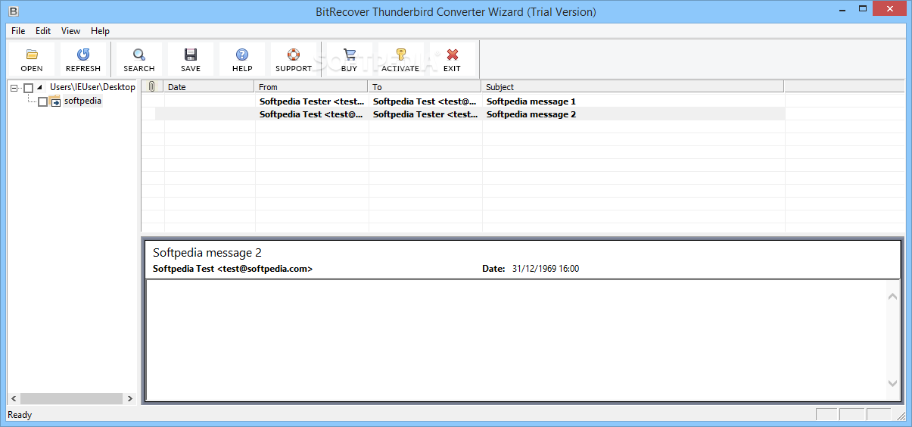Maximize the Converter Wizard window
The height and width of the screenshot is (427, 912).
click(x=864, y=11)
